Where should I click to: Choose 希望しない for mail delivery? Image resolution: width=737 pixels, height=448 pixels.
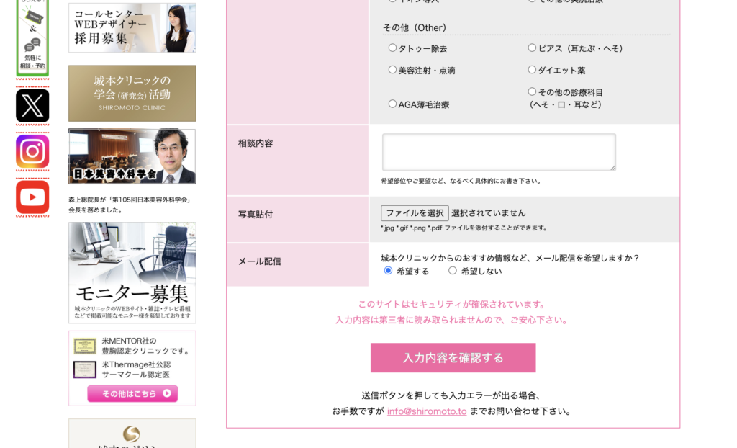pyautogui.click(x=453, y=271)
